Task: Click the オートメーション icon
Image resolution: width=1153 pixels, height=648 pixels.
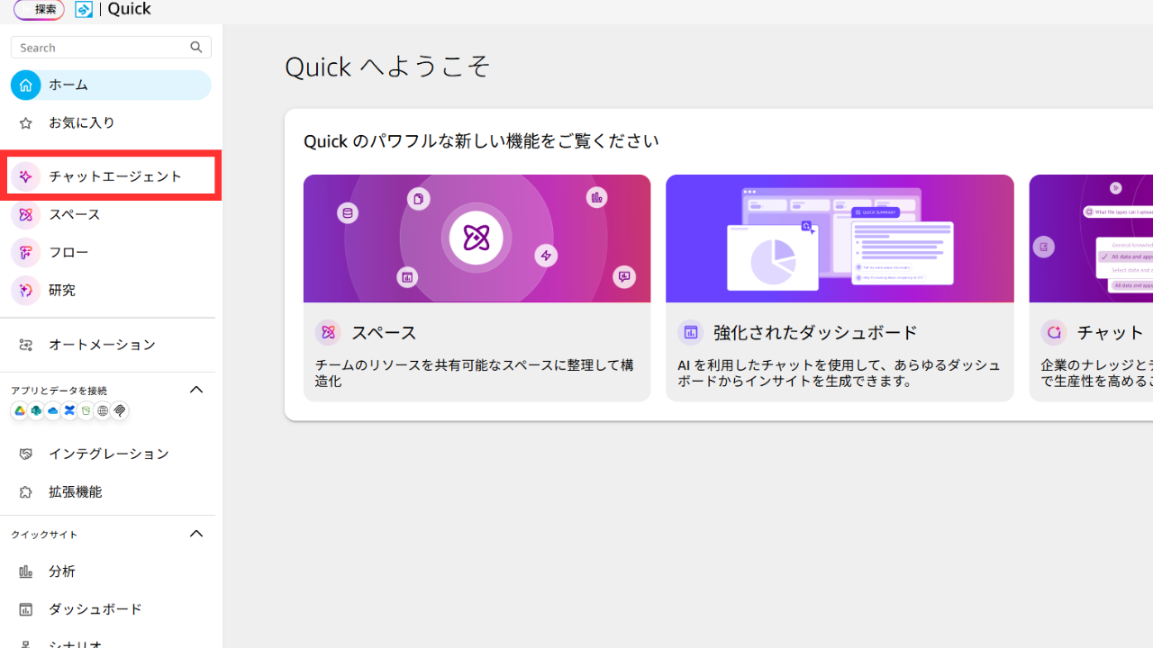Action: point(25,345)
